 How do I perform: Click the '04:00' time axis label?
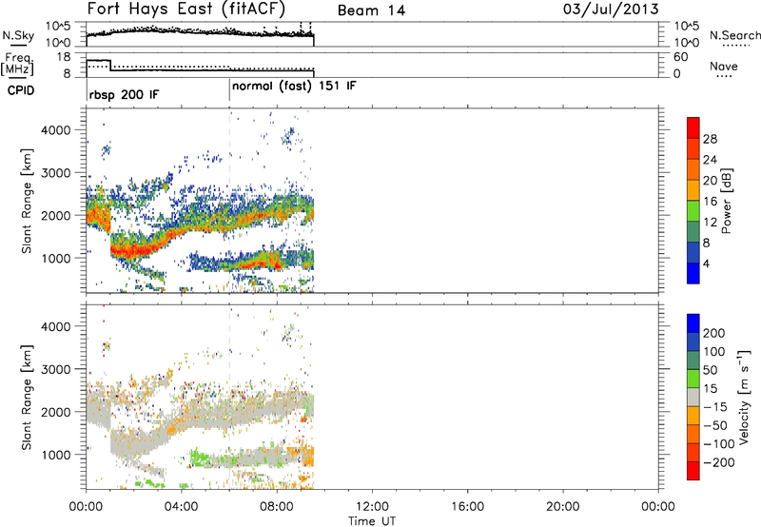pyautogui.click(x=181, y=507)
